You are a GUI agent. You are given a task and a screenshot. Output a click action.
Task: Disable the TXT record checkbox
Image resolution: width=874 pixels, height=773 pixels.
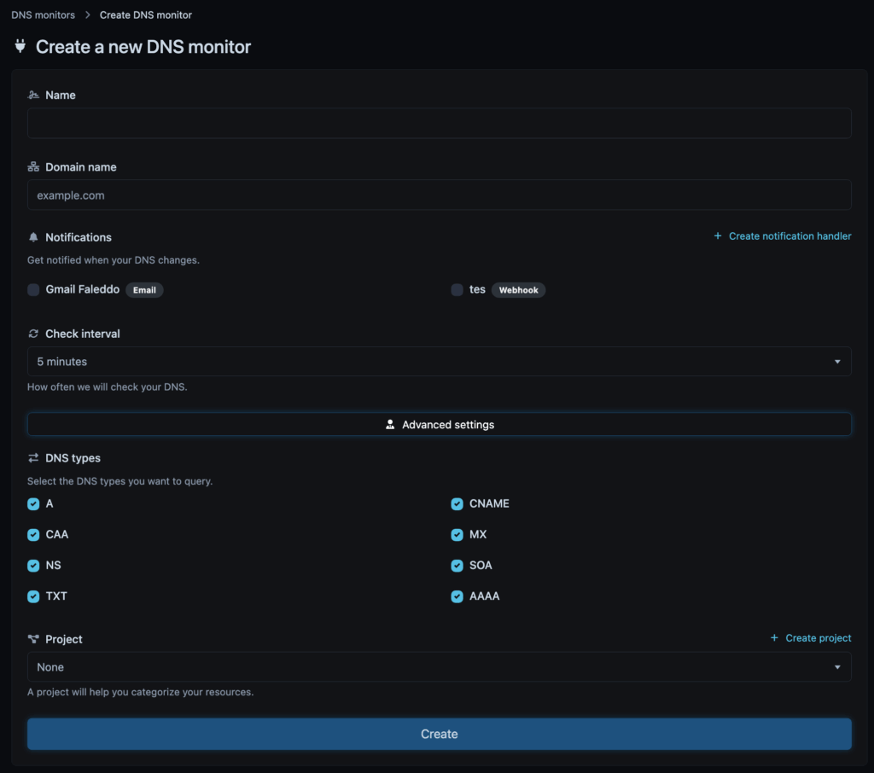(x=33, y=596)
